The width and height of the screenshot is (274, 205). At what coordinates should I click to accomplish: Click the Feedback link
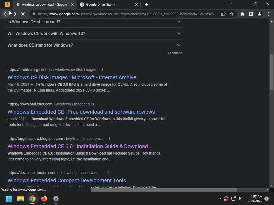pyautogui.click(x=175, y=53)
